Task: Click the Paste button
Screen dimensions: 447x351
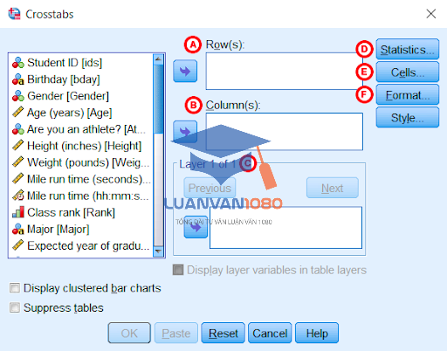Action: click(x=176, y=333)
